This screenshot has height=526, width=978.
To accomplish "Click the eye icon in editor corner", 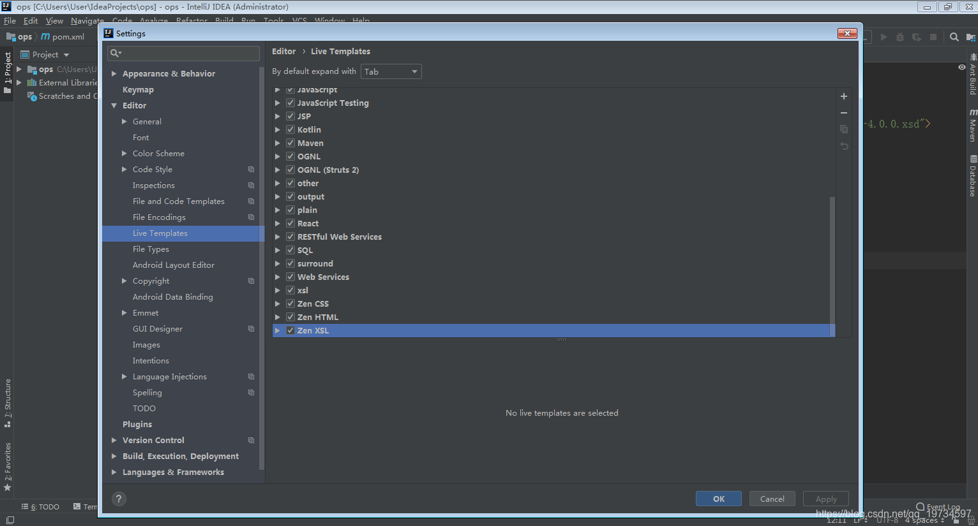I will pos(961,67).
